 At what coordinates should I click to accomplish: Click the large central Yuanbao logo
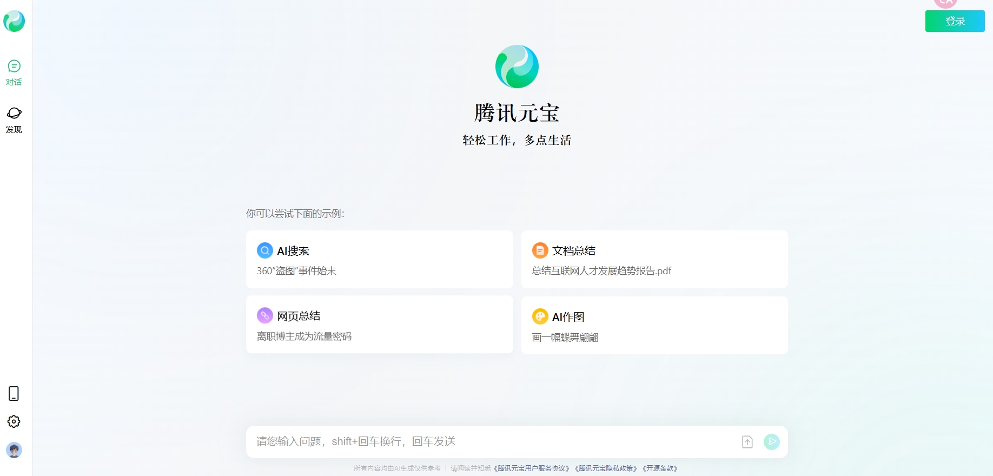click(517, 67)
